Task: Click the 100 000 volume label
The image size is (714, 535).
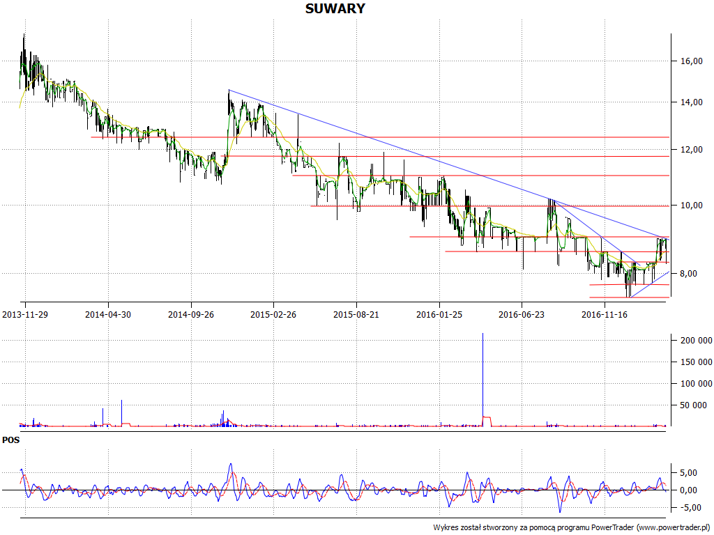Action: (x=697, y=384)
